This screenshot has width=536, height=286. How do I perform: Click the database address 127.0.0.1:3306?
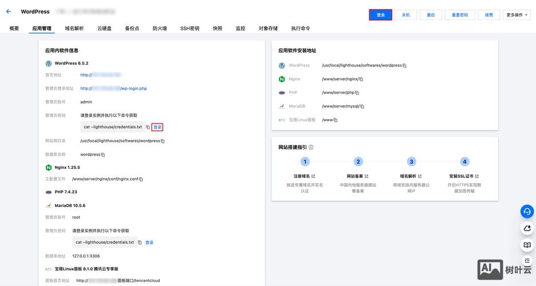[86, 256]
